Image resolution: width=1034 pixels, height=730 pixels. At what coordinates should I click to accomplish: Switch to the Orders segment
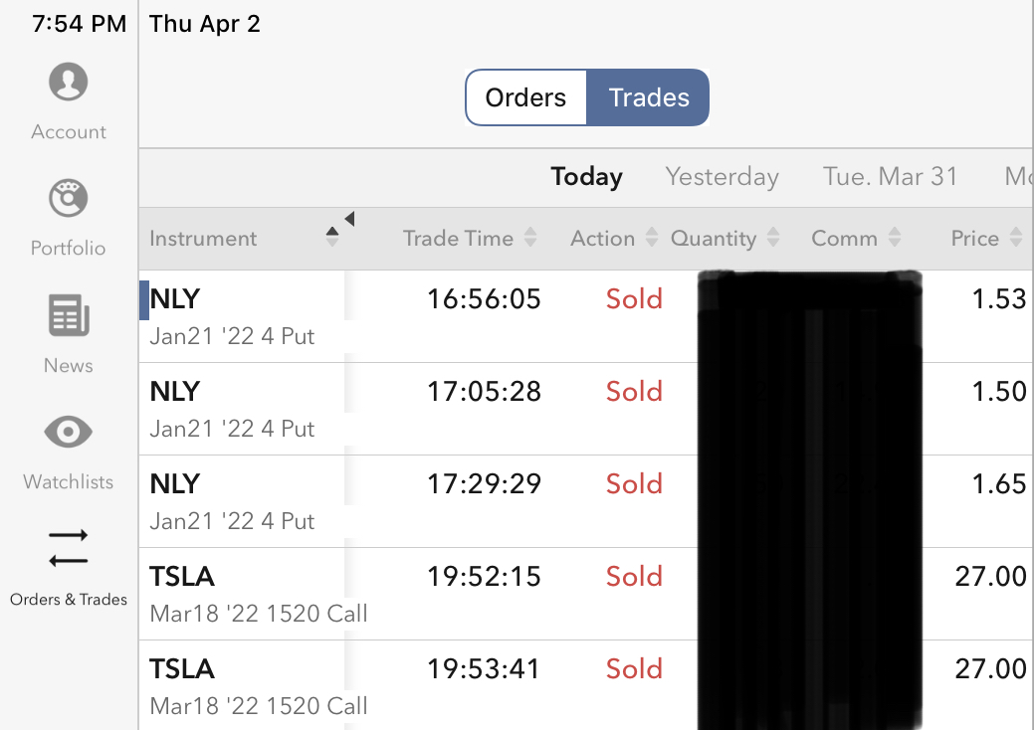point(525,97)
